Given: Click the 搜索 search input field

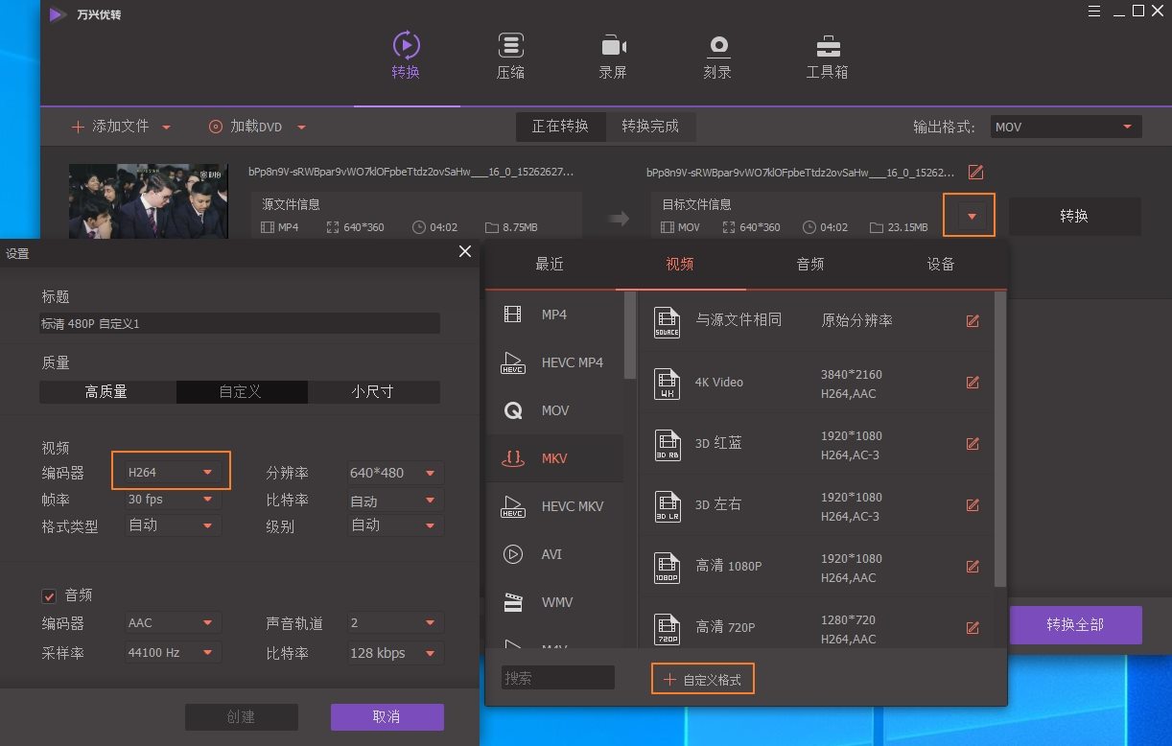Looking at the screenshot, I should [556, 678].
